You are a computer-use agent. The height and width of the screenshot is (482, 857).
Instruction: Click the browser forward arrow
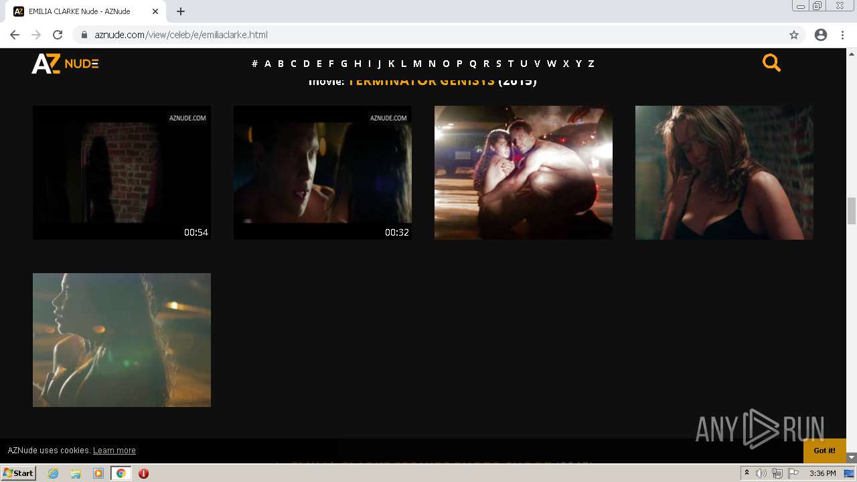[36, 35]
